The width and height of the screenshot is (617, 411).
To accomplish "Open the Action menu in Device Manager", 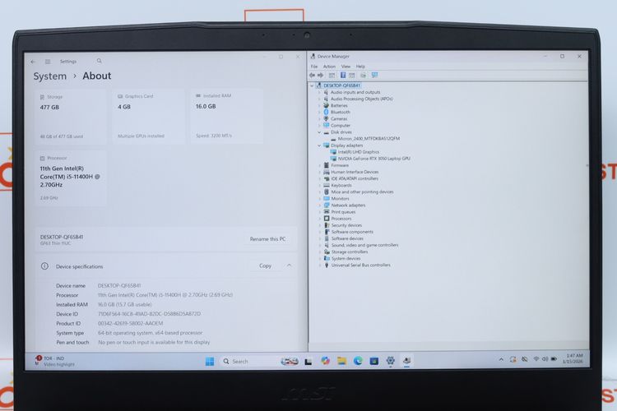I will (x=329, y=67).
